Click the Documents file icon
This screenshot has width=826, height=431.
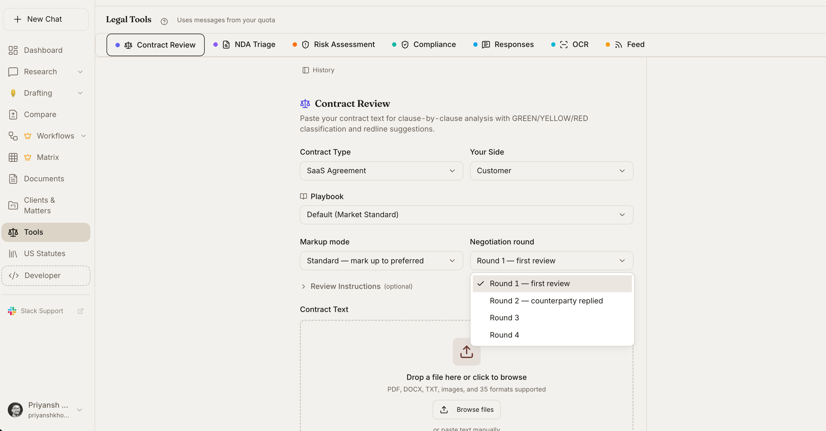[13, 179]
